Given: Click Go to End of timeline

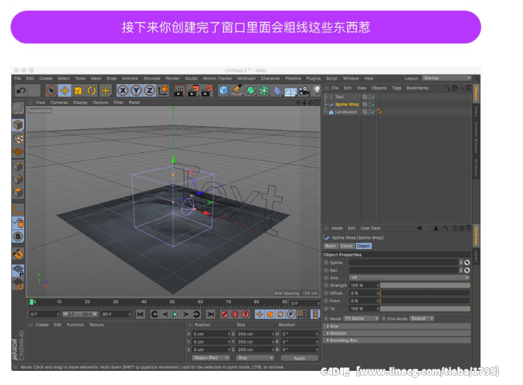Looking at the screenshot, I should (210, 314).
